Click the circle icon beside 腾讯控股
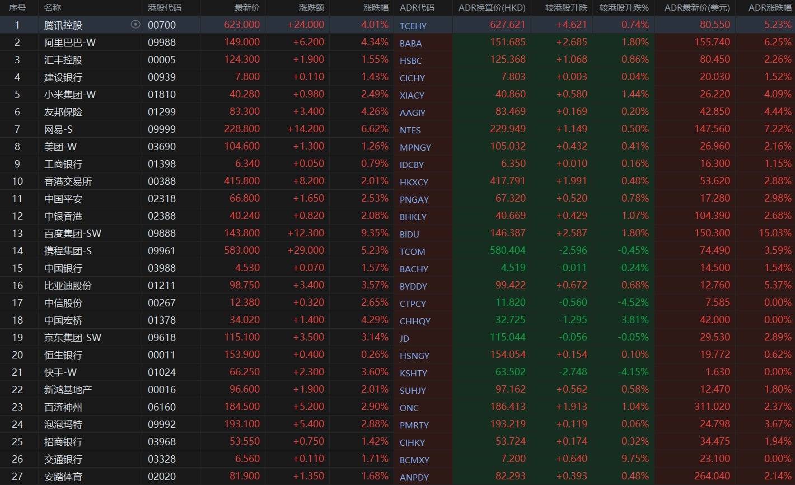 pos(135,25)
